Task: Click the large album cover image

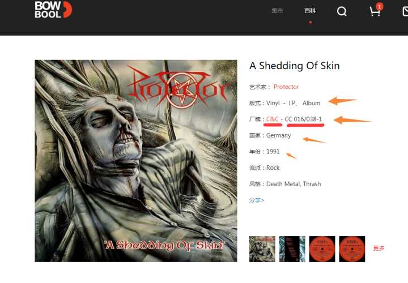Action: tap(136, 161)
